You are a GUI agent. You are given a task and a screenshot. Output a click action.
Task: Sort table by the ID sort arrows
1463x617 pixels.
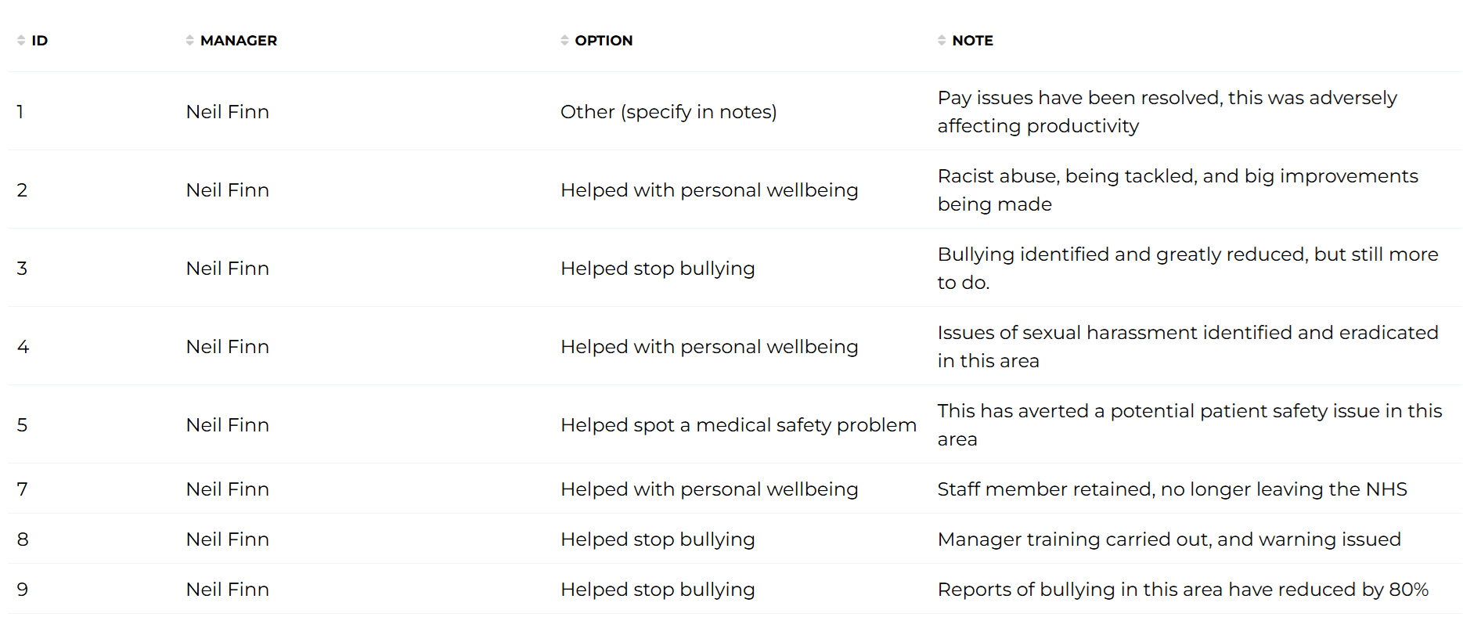[x=21, y=40]
